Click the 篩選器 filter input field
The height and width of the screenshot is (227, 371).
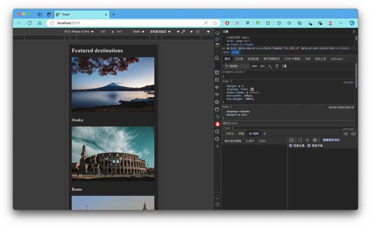(x=237, y=66)
